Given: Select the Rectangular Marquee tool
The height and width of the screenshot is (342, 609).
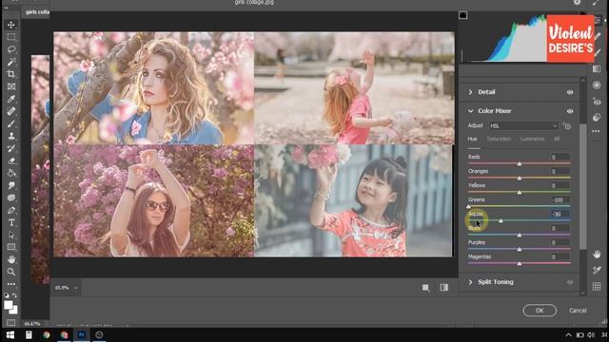Looking at the screenshot, I should [11, 37].
